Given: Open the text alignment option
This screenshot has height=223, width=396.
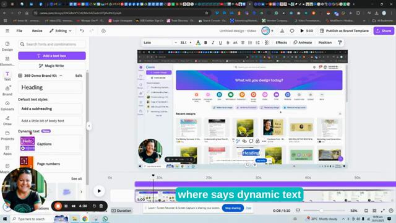Looking at the screenshot, I should click(x=243, y=43).
